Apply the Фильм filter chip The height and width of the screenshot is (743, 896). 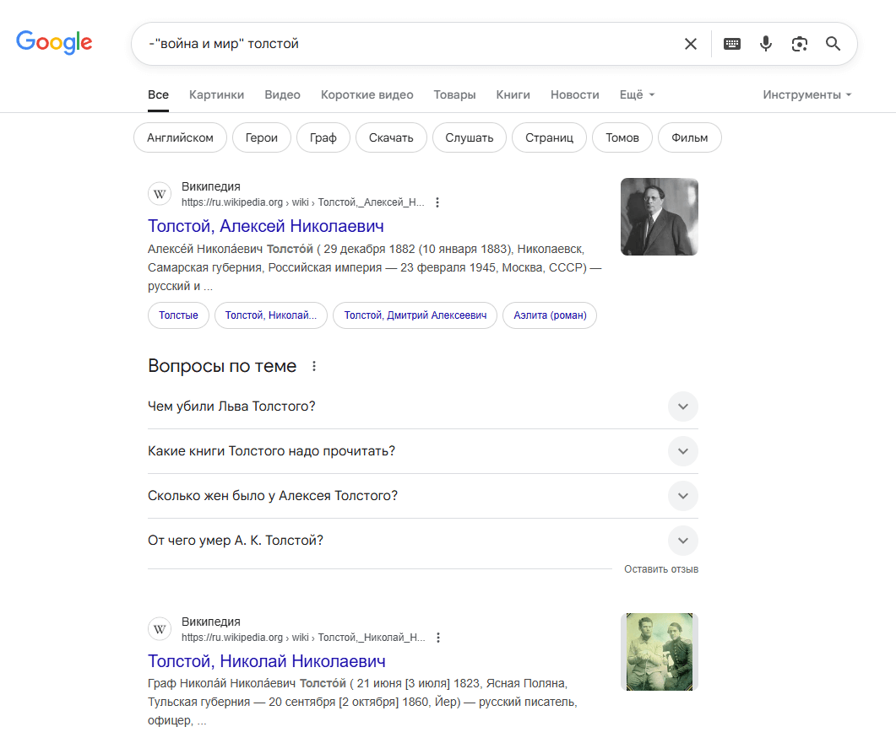pos(690,137)
